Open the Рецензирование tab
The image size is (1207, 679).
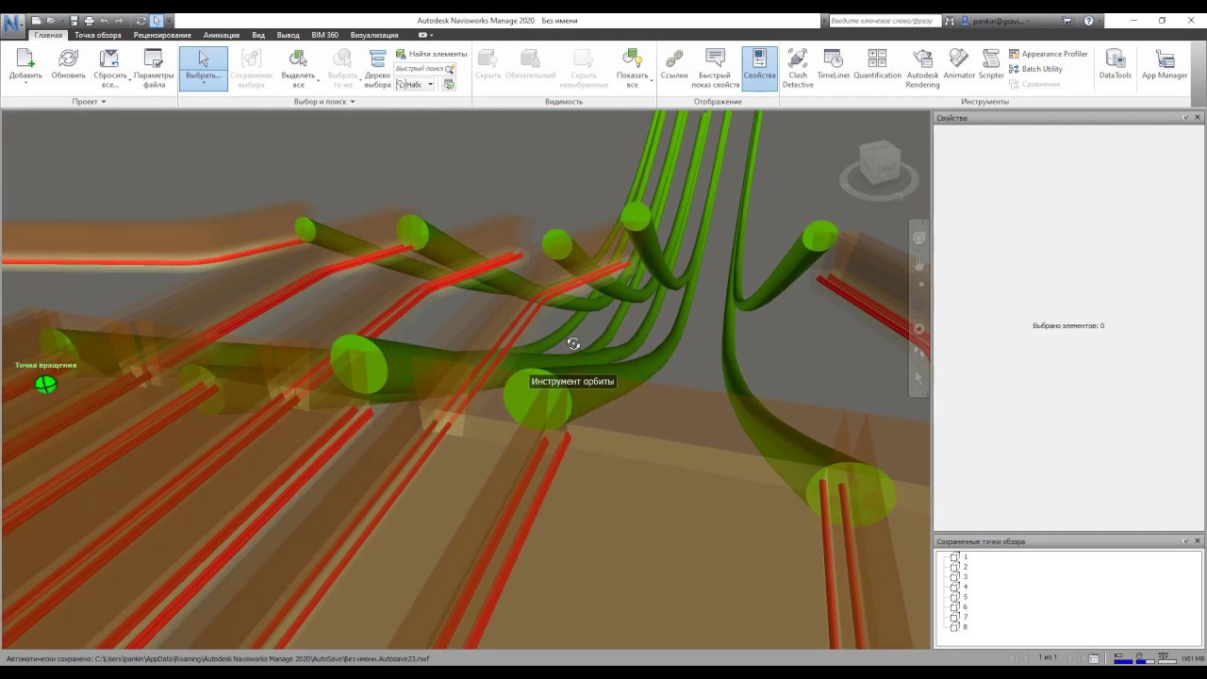tap(162, 35)
